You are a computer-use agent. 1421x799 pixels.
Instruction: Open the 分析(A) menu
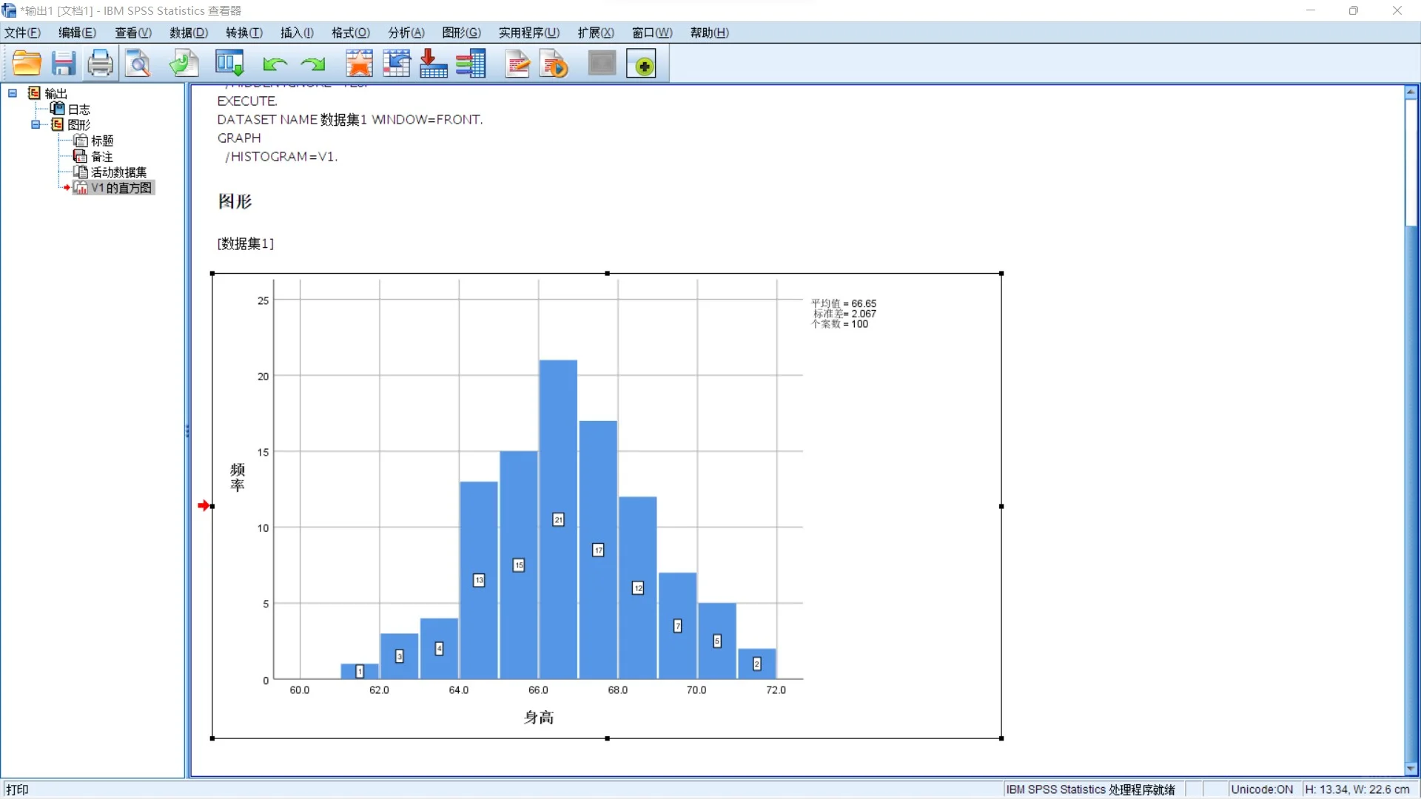tap(406, 33)
